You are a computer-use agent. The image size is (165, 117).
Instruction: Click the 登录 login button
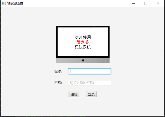[x=91, y=94]
